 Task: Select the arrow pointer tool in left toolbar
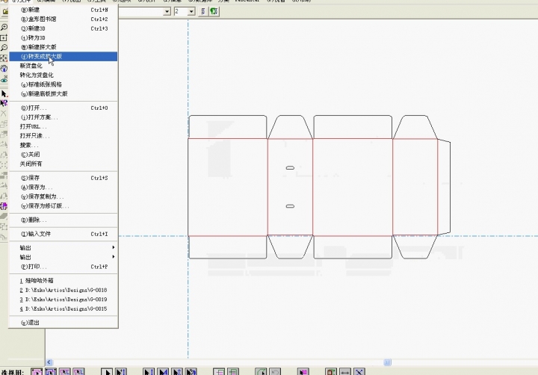click(4, 93)
